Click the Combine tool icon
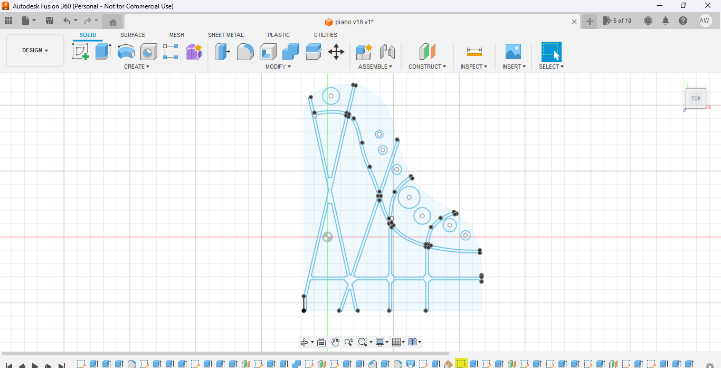The height and width of the screenshot is (368, 721). [x=290, y=52]
